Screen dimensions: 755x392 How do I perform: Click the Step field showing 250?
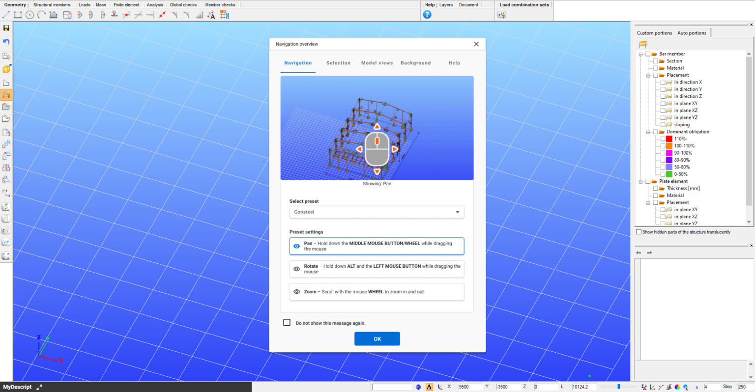[745, 387]
